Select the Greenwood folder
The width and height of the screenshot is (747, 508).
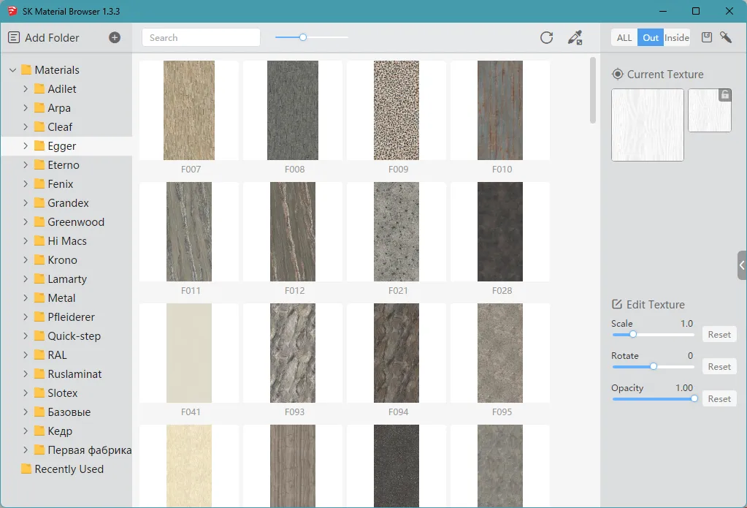76,222
